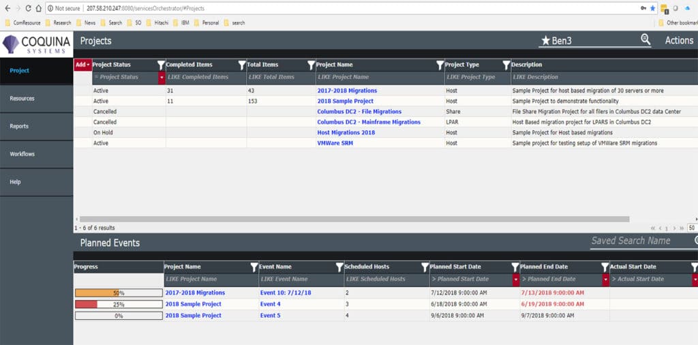Image resolution: width=698 pixels, height=345 pixels.
Task: Click the On Hold status cell
Action: pyautogui.click(x=104, y=133)
